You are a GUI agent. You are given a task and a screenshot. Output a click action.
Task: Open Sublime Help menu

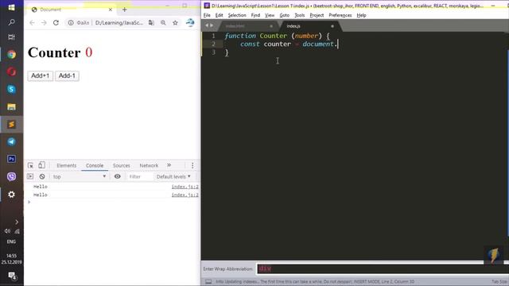361,15
